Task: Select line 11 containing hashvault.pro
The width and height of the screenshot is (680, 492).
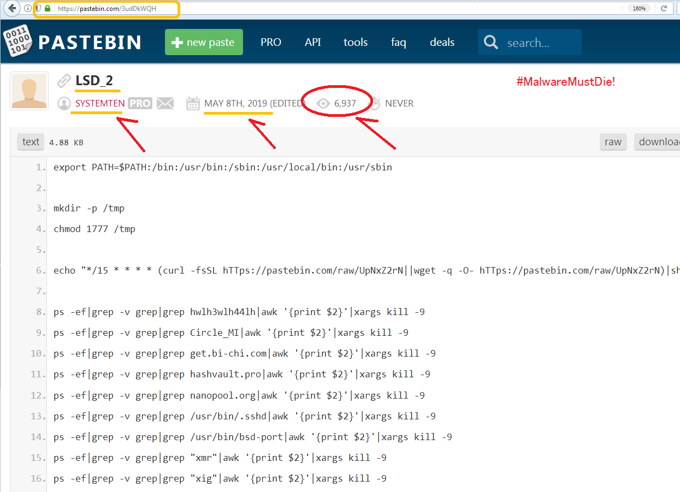Action: [242, 375]
